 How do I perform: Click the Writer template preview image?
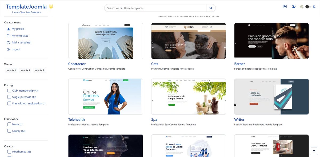[x=271, y=96]
